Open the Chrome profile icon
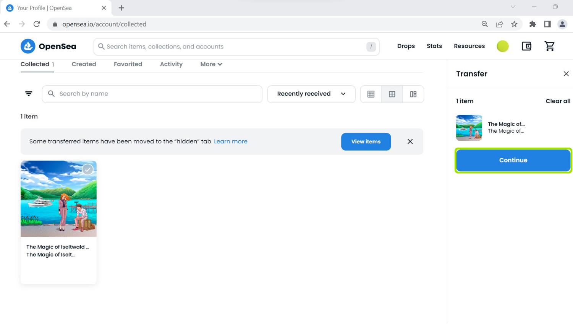This screenshot has height=325, width=573. (562, 24)
